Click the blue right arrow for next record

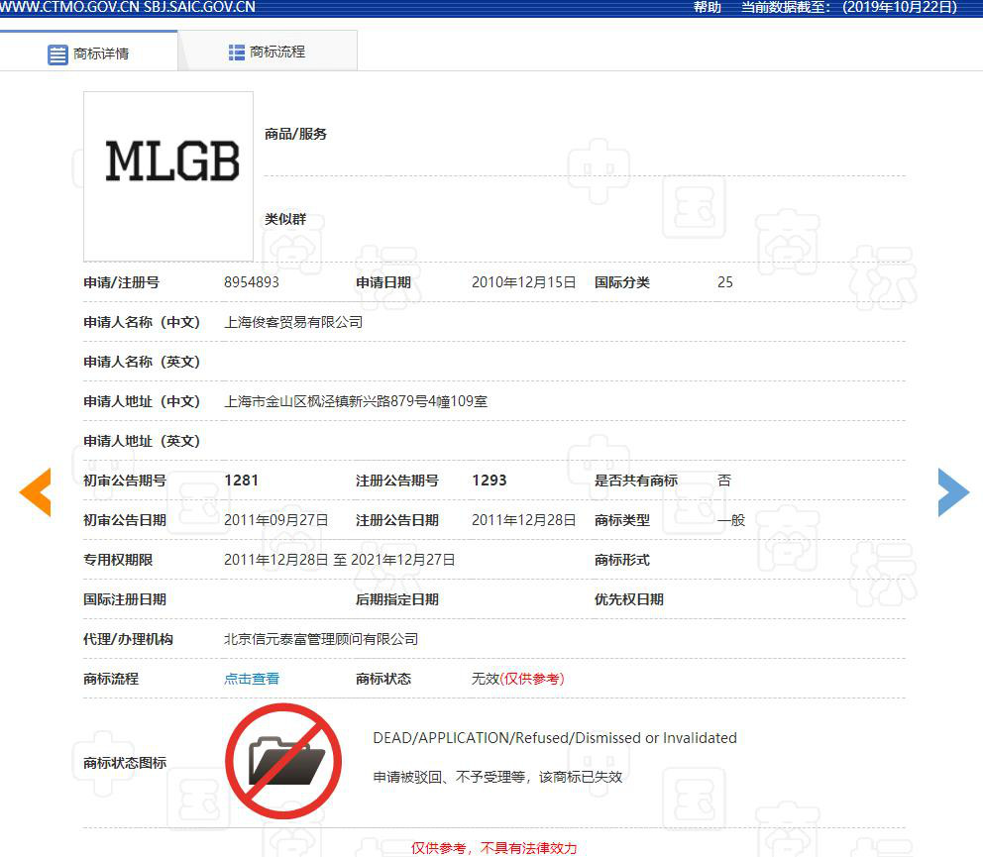(x=952, y=492)
